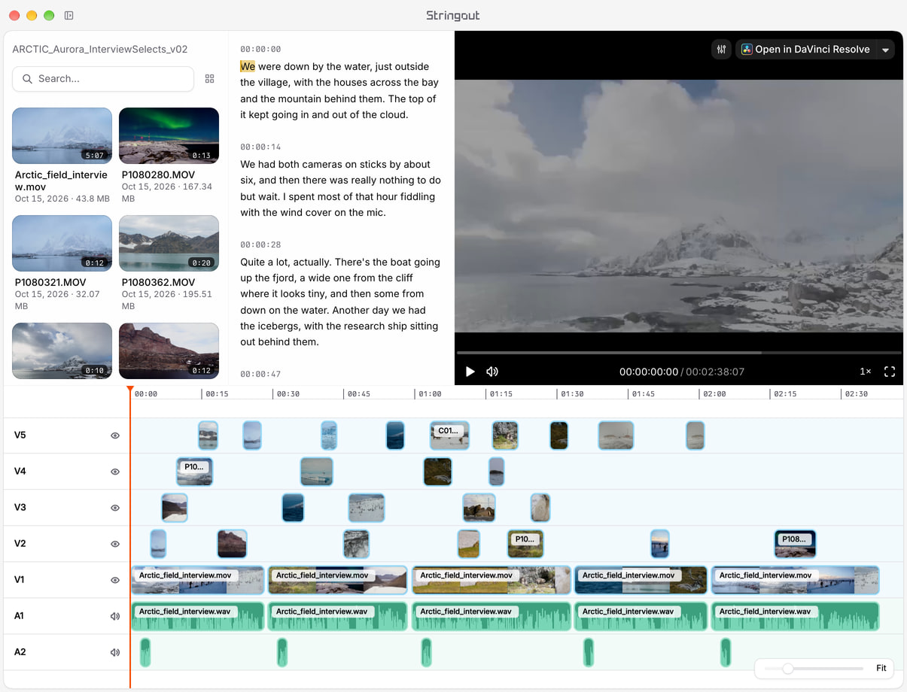Screen dimensions: 907x692
Task: Mute the preview player volume
Action: click(492, 372)
